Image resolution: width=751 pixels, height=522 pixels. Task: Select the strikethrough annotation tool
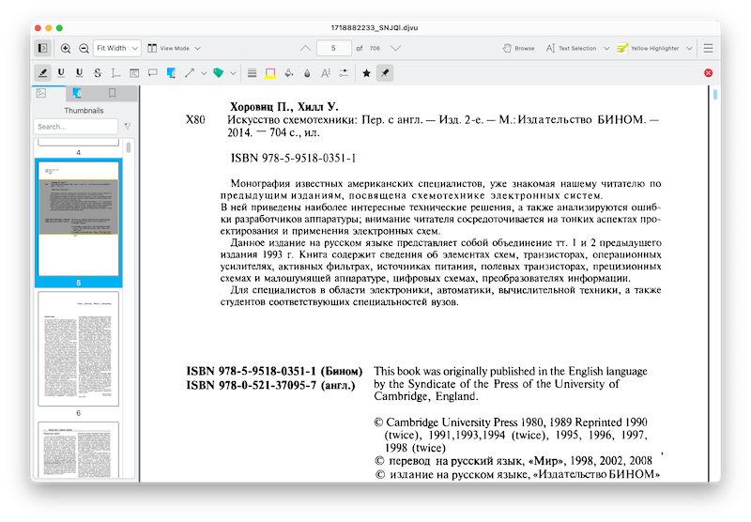coord(97,72)
